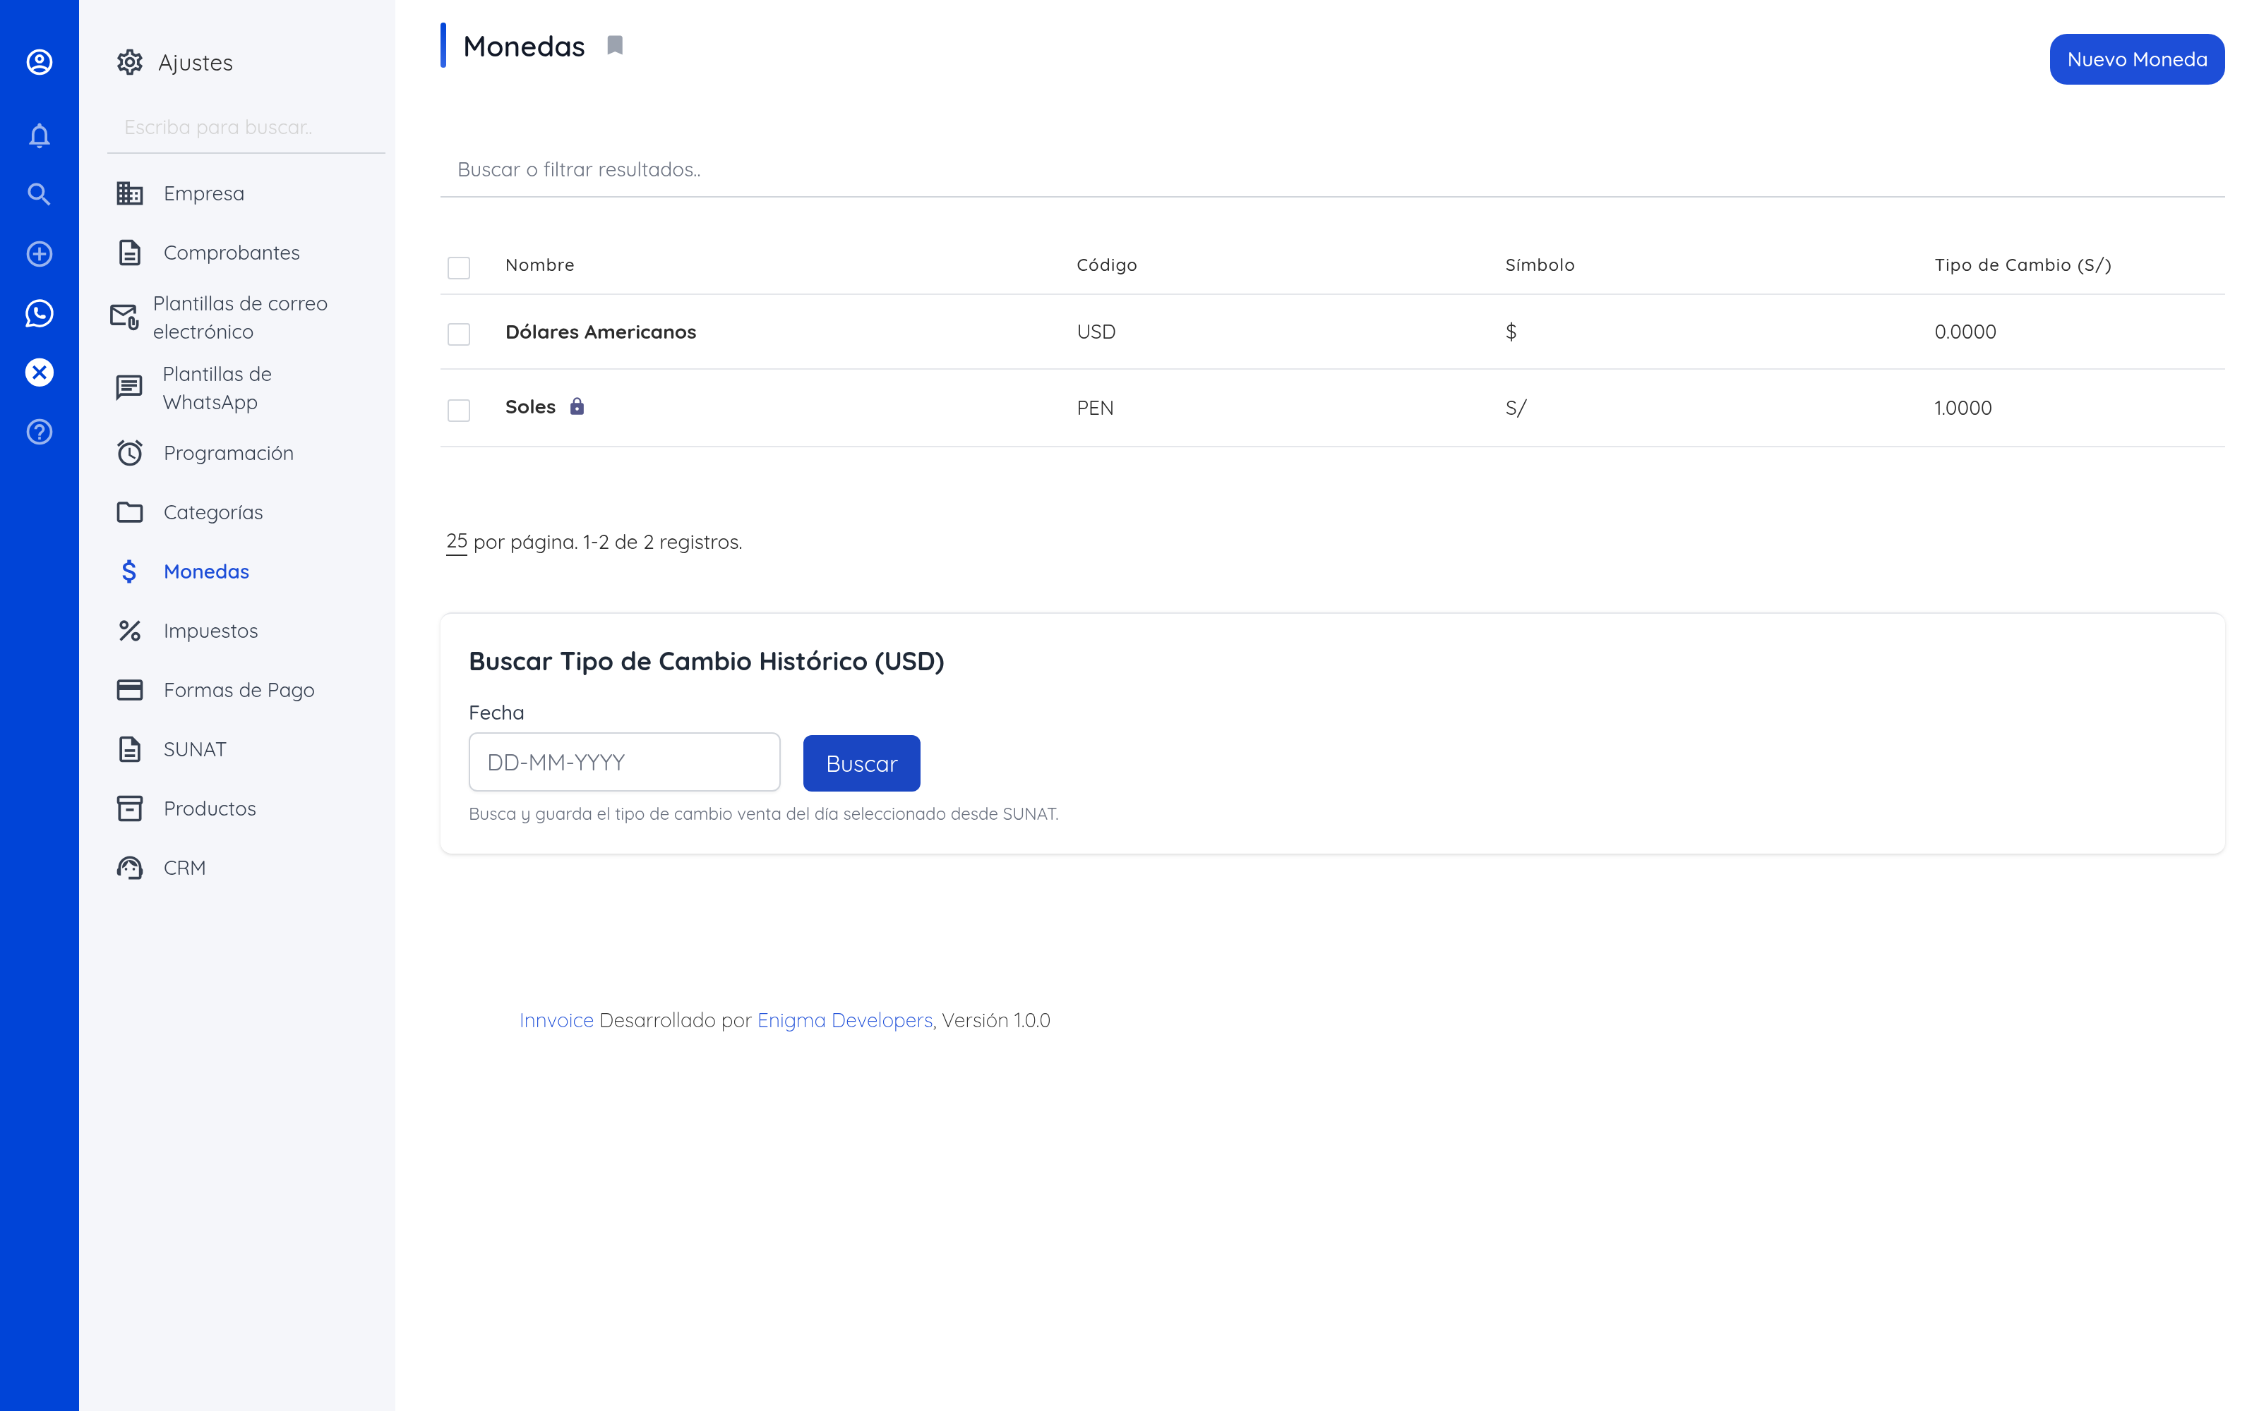Go to Plantillas de correo electrónico
Viewport: 2259px width, 1411px height.
(x=240, y=317)
